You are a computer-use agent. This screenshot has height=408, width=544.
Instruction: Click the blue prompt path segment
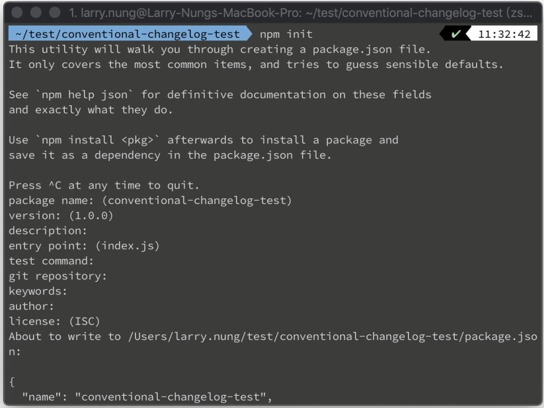click(130, 34)
